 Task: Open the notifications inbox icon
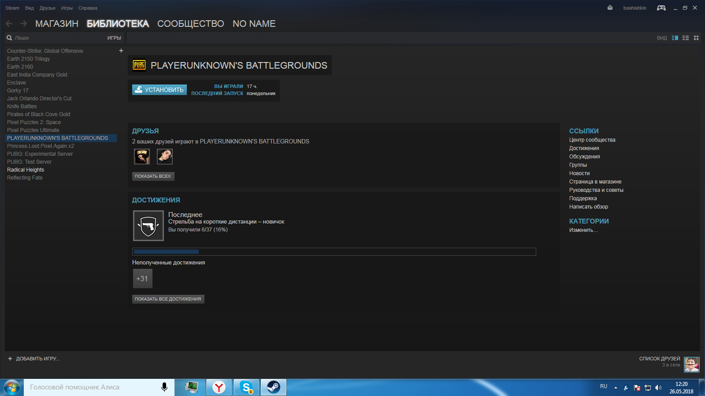(610, 7)
